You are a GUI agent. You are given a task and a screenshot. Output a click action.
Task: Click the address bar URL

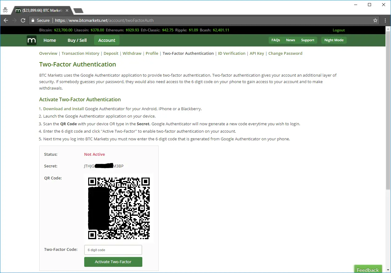(104, 21)
